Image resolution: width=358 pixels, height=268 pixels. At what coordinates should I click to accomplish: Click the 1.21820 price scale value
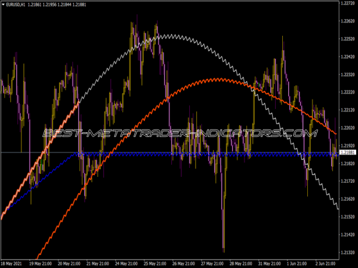pyautogui.click(x=348, y=163)
